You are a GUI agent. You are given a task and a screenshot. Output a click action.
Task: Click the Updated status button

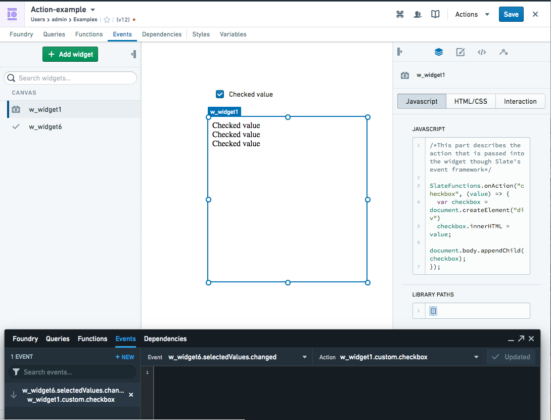point(511,357)
